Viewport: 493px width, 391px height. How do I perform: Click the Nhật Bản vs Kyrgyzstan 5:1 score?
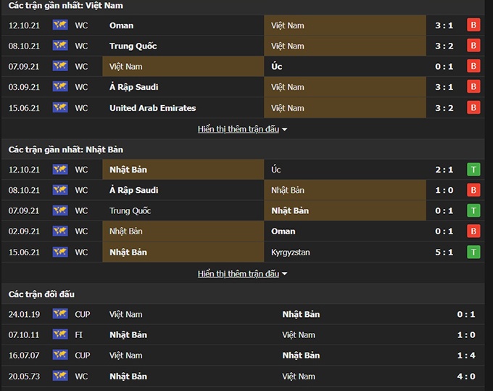(x=444, y=252)
